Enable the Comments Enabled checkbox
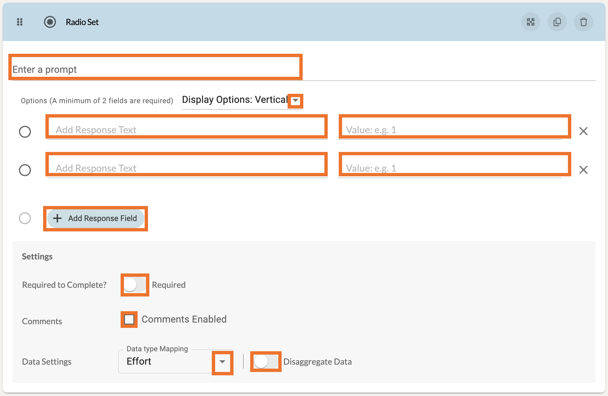 point(129,320)
